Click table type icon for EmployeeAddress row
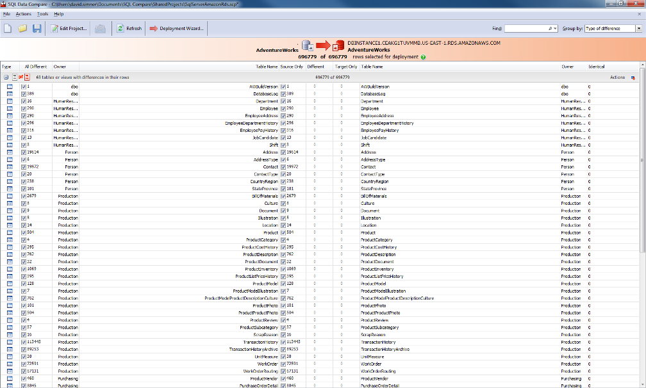This screenshot has height=388, width=646. 10,116
